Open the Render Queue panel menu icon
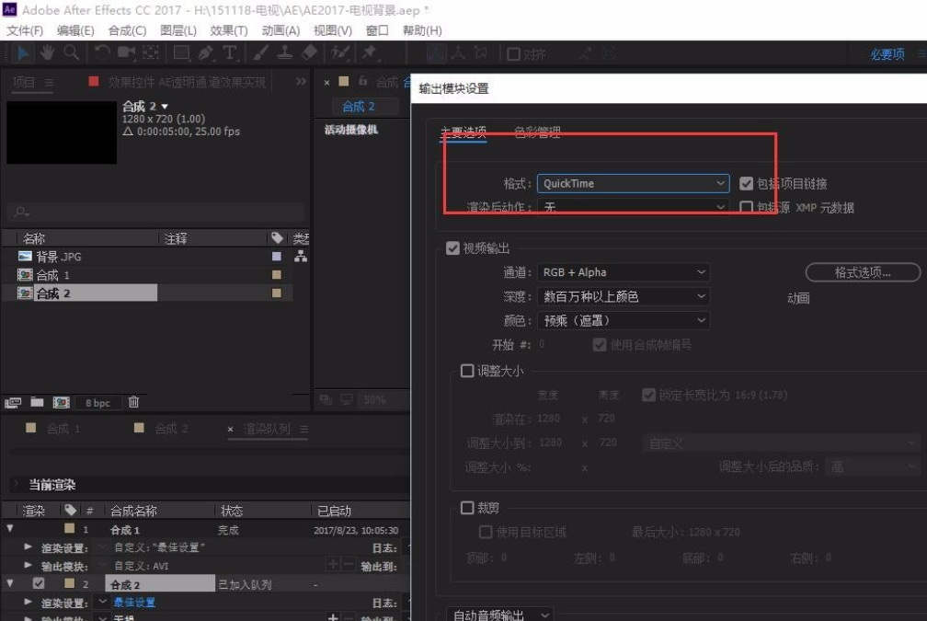 (303, 429)
